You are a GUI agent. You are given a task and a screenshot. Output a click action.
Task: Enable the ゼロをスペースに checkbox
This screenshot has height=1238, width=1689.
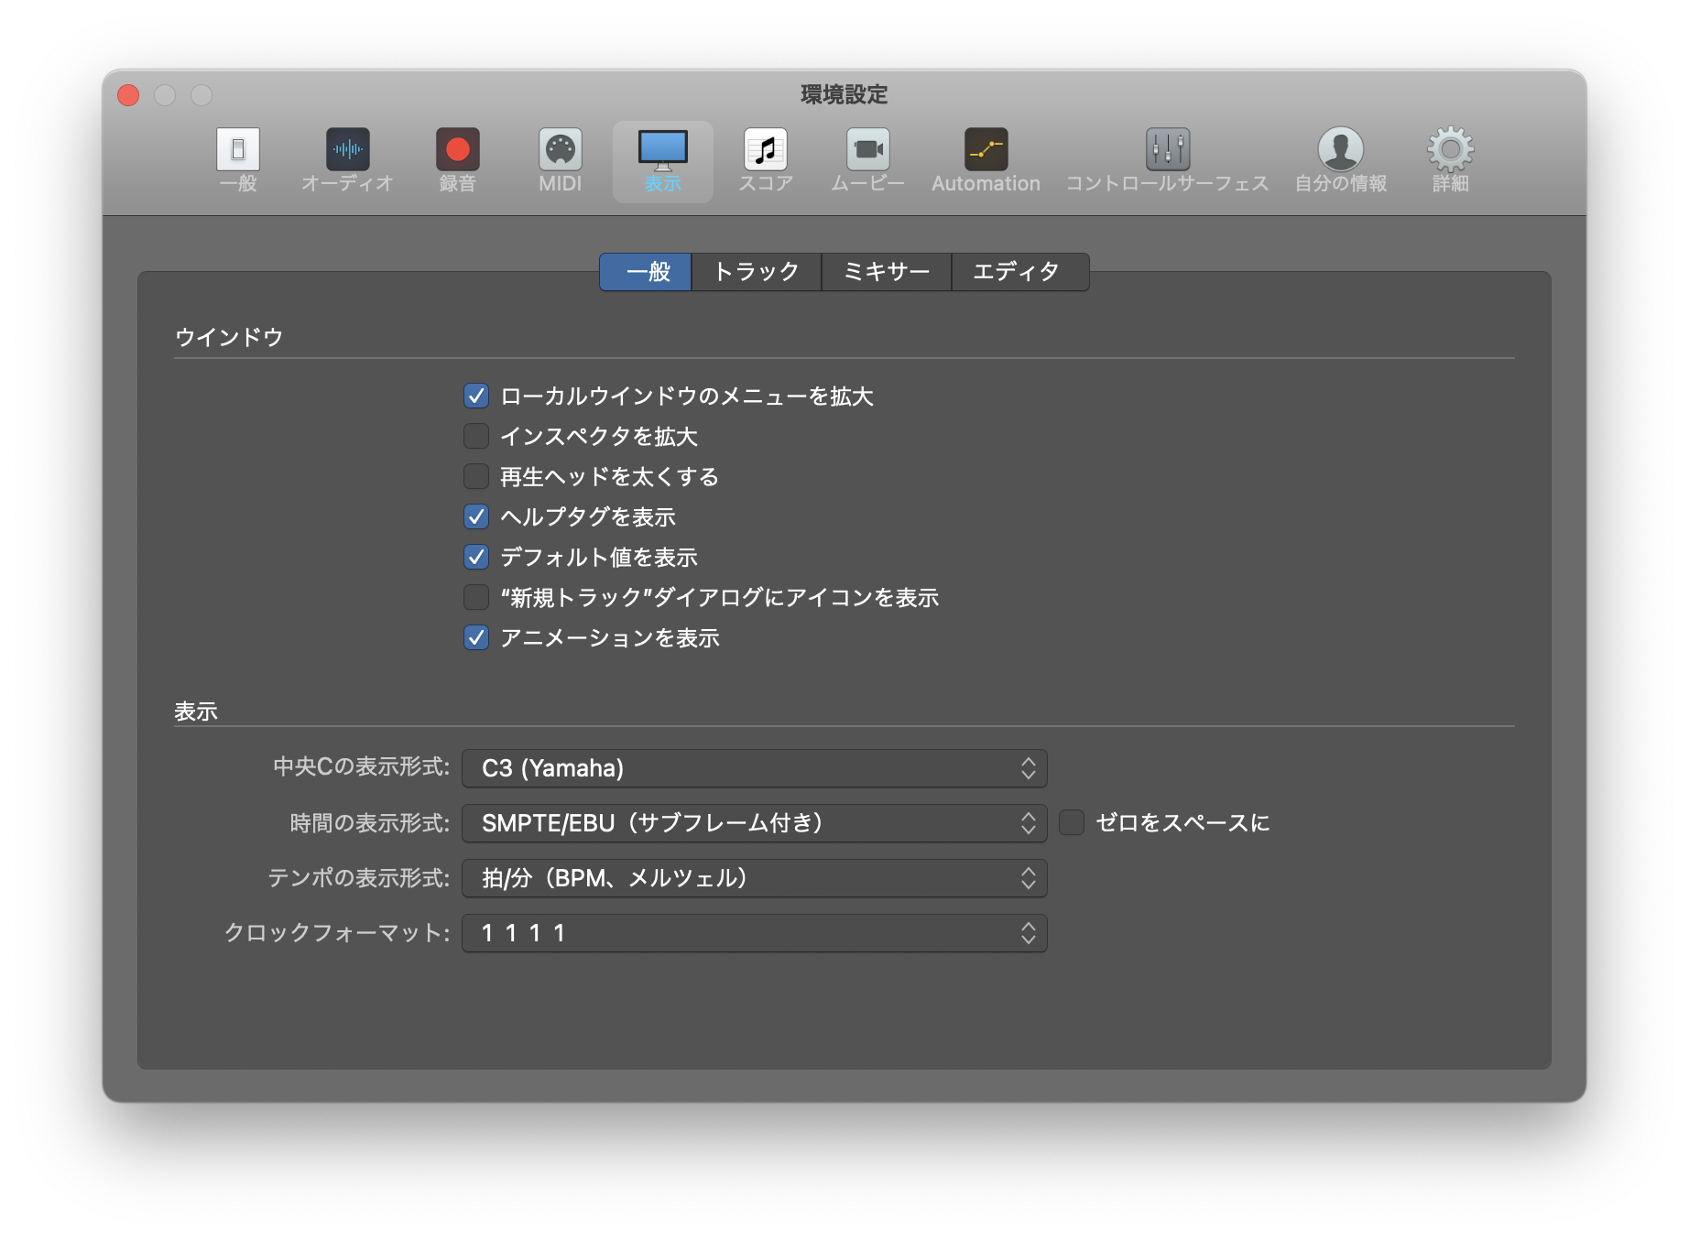(1072, 823)
